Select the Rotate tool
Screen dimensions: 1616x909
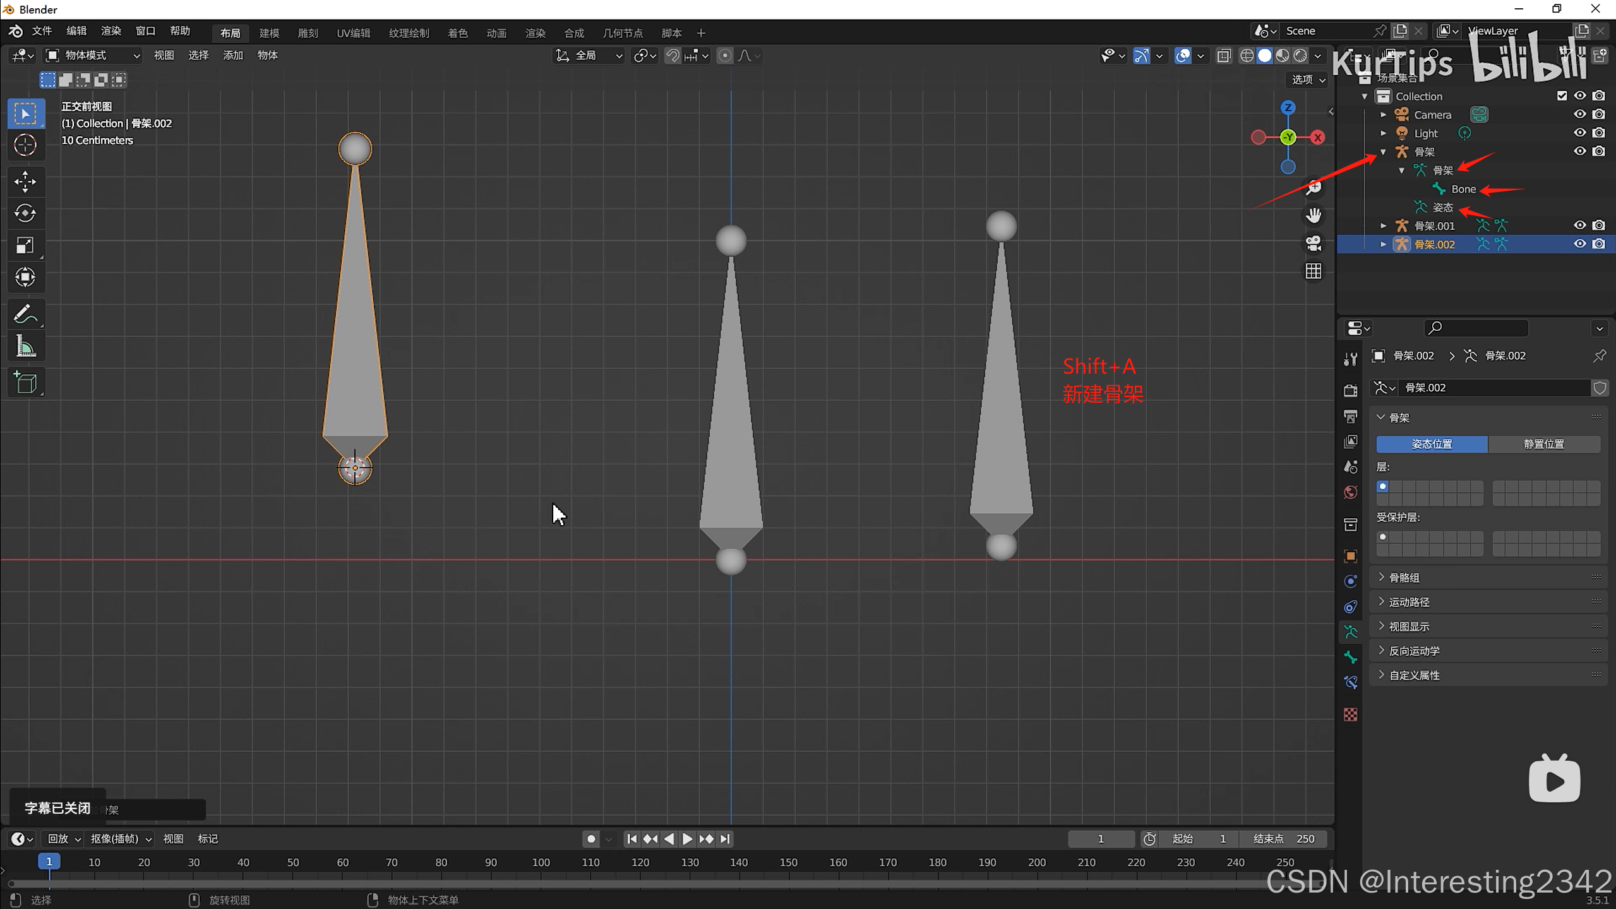pyautogui.click(x=25, y=213)
